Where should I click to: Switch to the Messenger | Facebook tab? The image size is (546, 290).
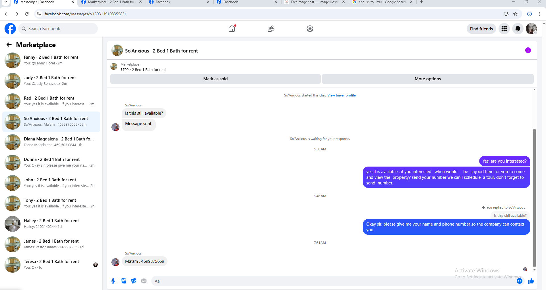[x=43, y=2]
